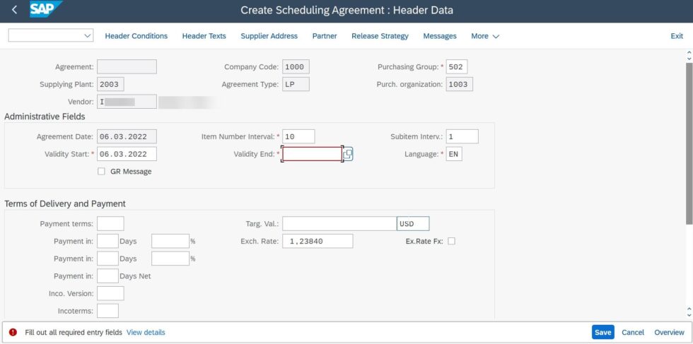The height and width of the screenshot is (344, 693).
Task: Select the USD currency field
Action: coord(413,223)
